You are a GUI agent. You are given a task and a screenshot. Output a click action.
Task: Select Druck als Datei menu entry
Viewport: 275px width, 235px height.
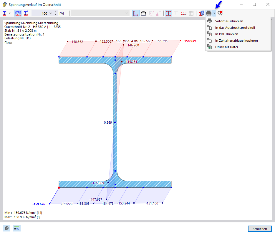(238, 47)
